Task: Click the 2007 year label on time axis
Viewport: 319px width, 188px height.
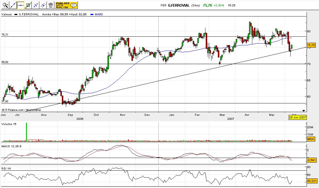Action: coord(231,119)
